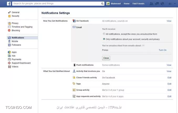Click the Apps cube icon in sidebar

9,52
